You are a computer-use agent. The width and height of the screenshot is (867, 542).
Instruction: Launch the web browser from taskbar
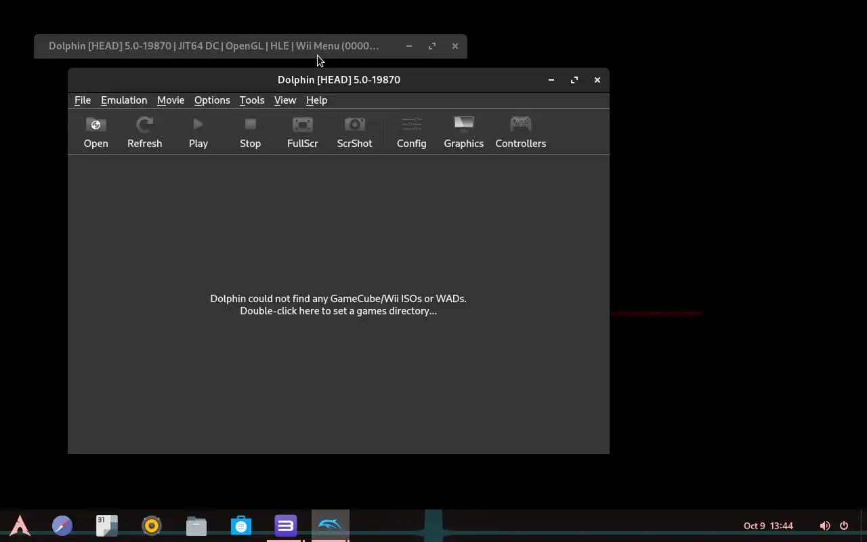[62, 526]
